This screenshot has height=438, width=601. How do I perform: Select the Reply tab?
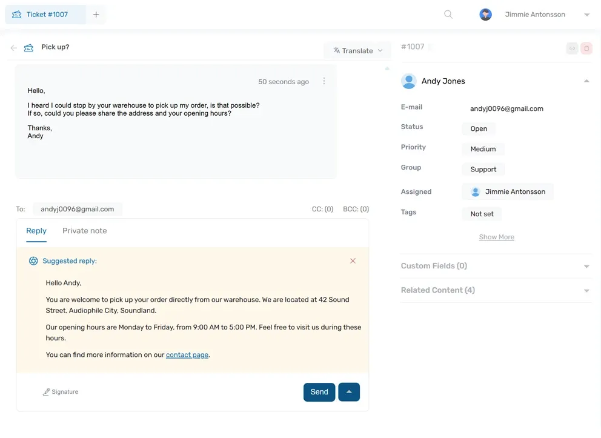(x=36, y=231)
